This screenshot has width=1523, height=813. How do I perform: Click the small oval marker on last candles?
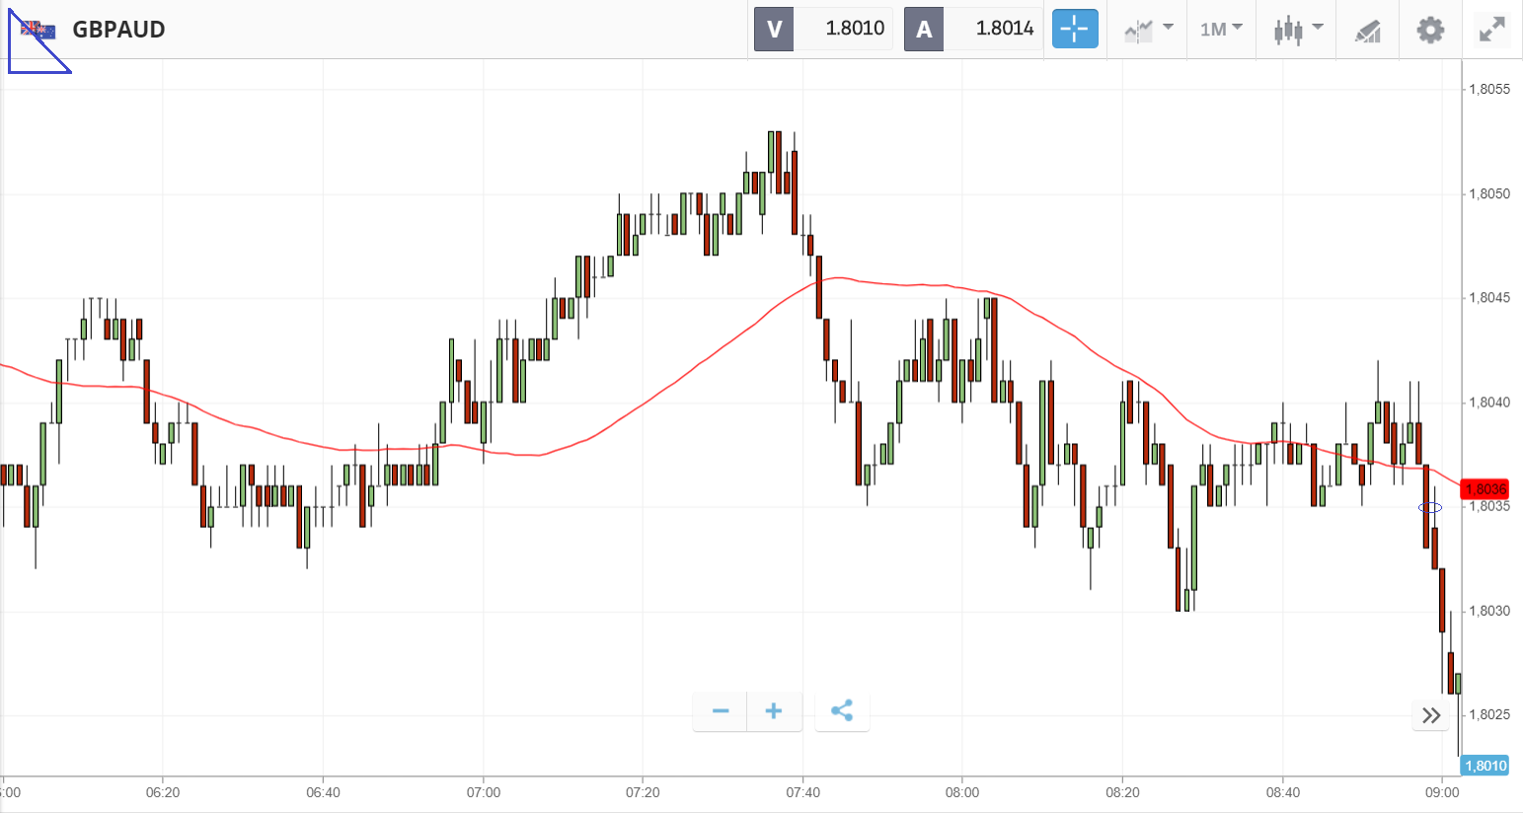[1430, 508]
